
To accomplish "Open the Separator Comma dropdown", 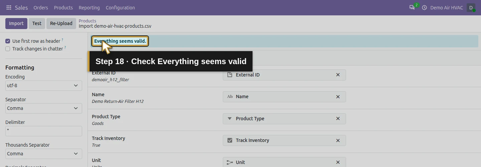I will tap(43, 108).
